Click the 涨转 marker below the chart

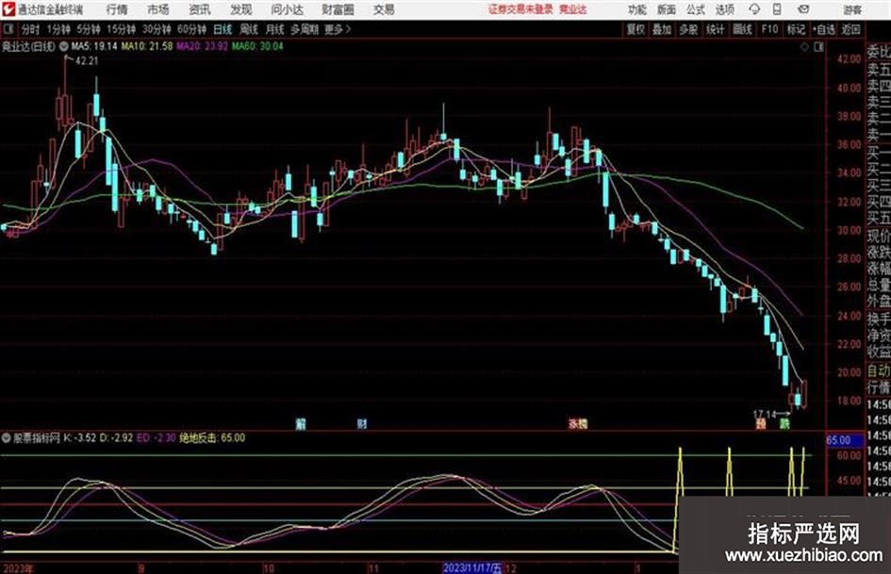click(578, 423)
